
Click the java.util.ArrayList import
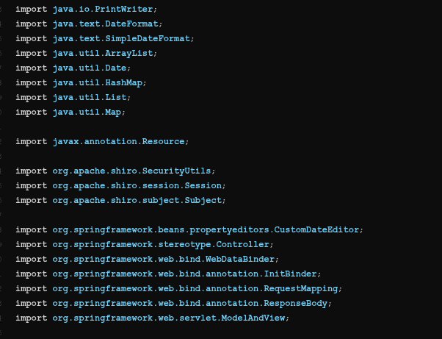(x=104, y=53)
